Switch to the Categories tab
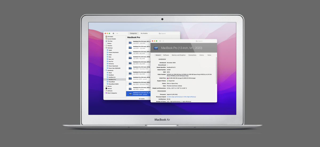The width and height of the screenshot is (320, 147). pyautogui.click(x=133, y=33)
